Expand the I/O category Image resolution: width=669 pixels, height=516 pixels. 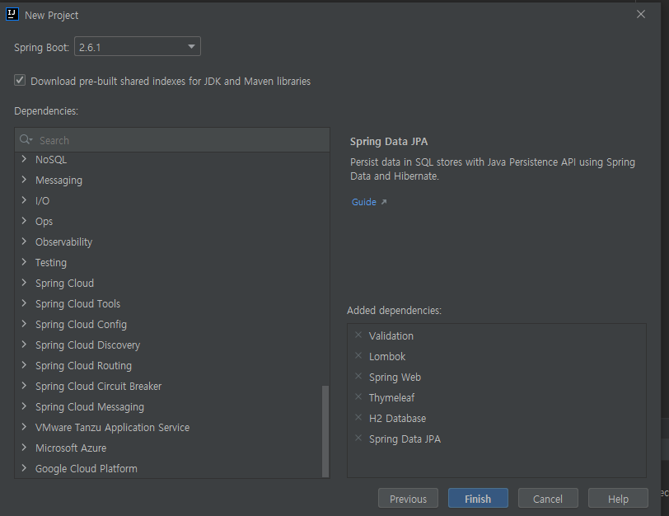click(25, 200)
